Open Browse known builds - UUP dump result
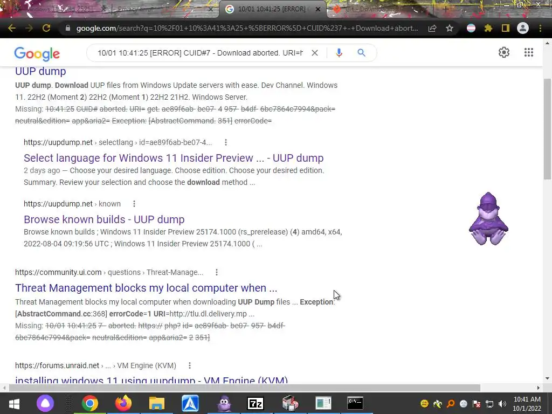Screen dimensions: 552x414 coord(104,219)
